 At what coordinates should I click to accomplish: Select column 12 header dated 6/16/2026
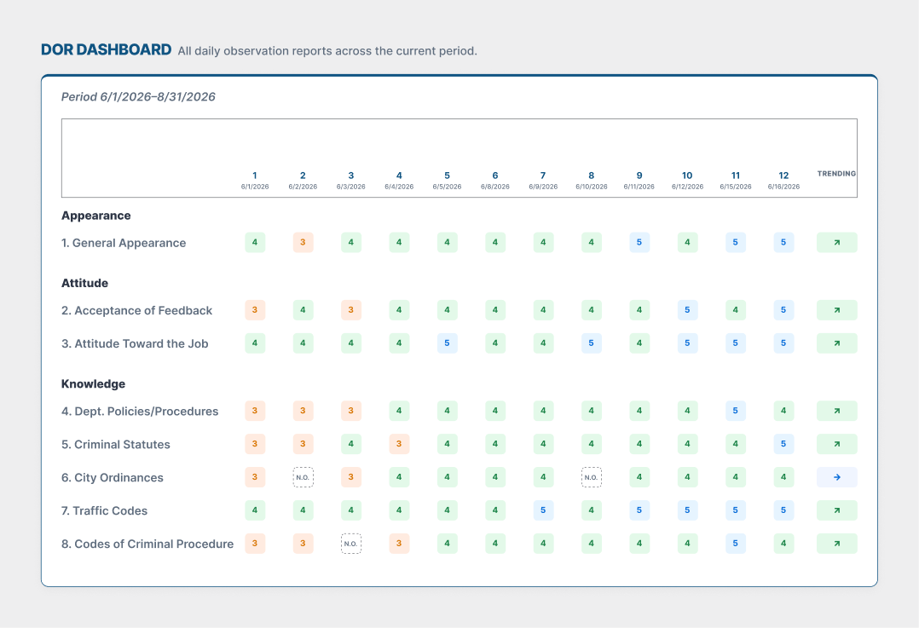coord(783,181)
